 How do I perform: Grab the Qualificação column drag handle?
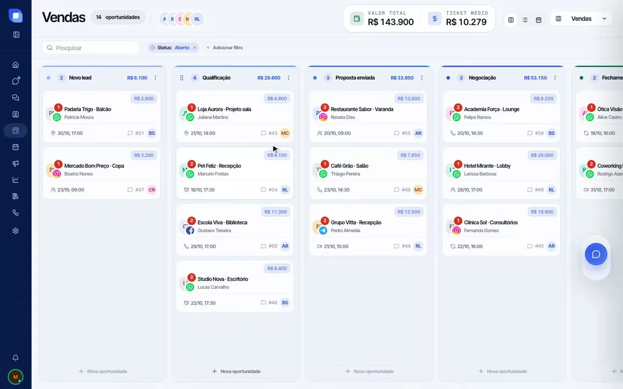[182, 78]
